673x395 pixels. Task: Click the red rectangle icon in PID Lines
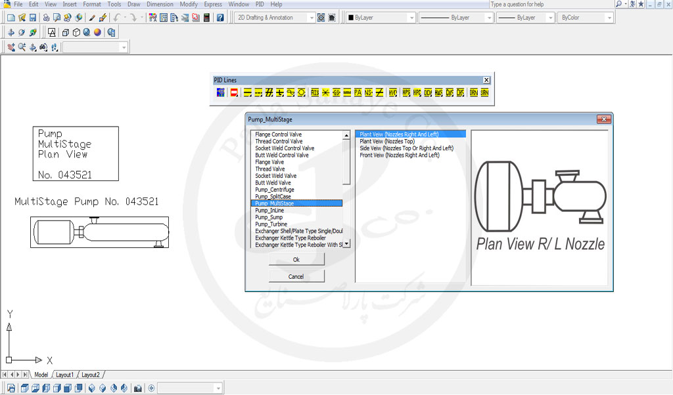[x=234, y=93]
